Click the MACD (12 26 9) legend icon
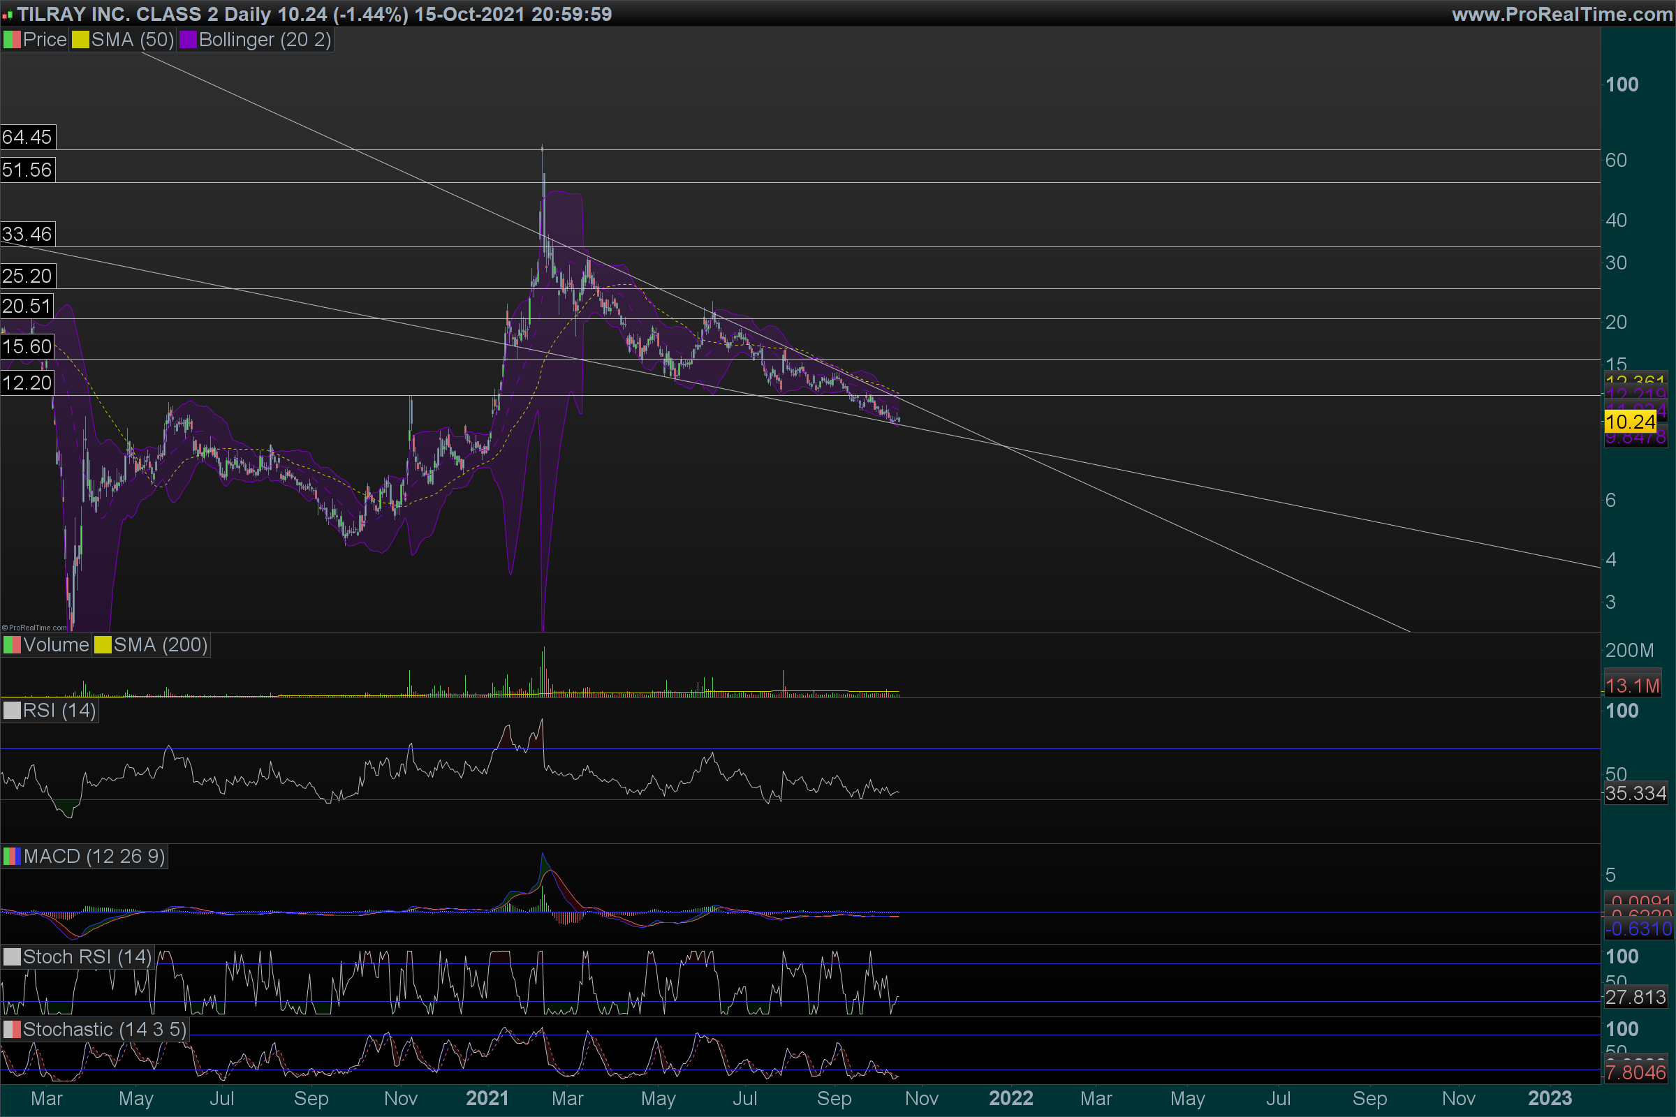 pos(12,857)
